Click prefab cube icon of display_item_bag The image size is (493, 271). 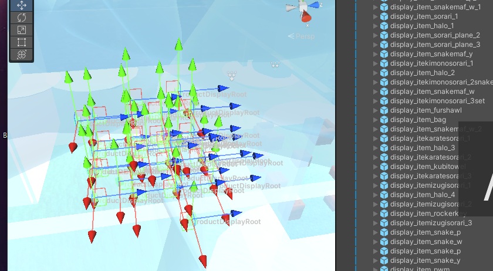384,120
